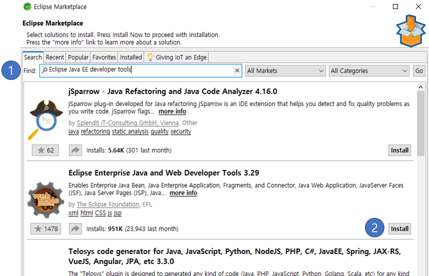Click the search magnifier icon in Find field

(45, 70)
